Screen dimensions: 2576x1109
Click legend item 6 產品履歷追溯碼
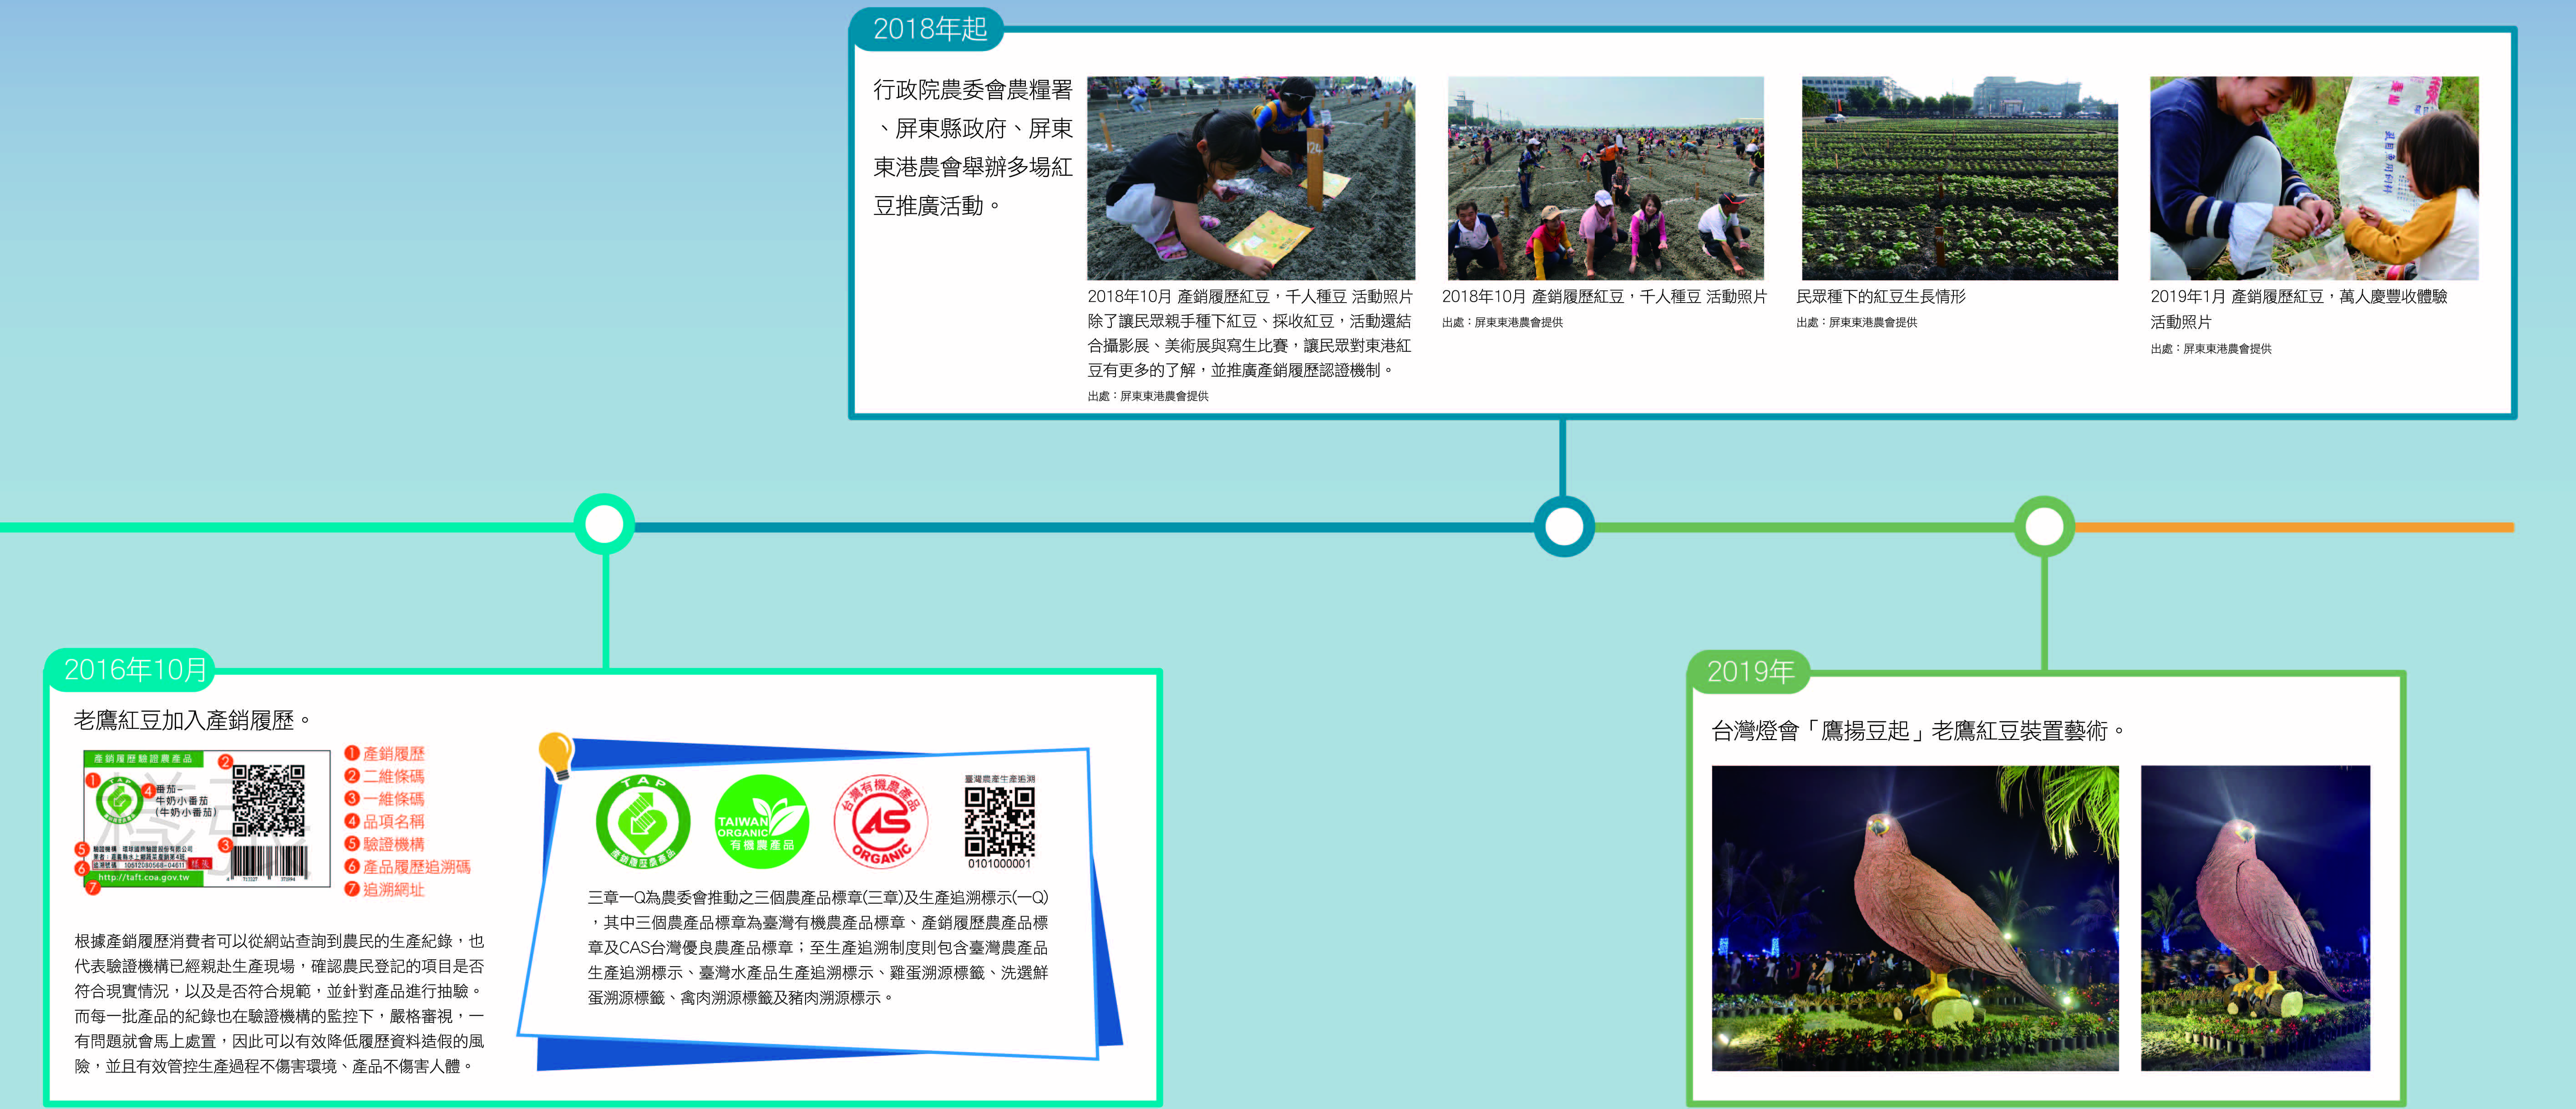pos(407,867)
